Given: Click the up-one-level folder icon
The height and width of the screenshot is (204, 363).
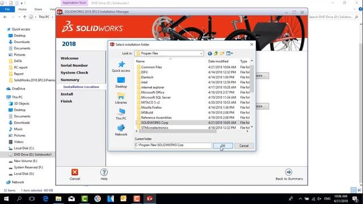Looking at the screenshot, I should tap(216, 53).
